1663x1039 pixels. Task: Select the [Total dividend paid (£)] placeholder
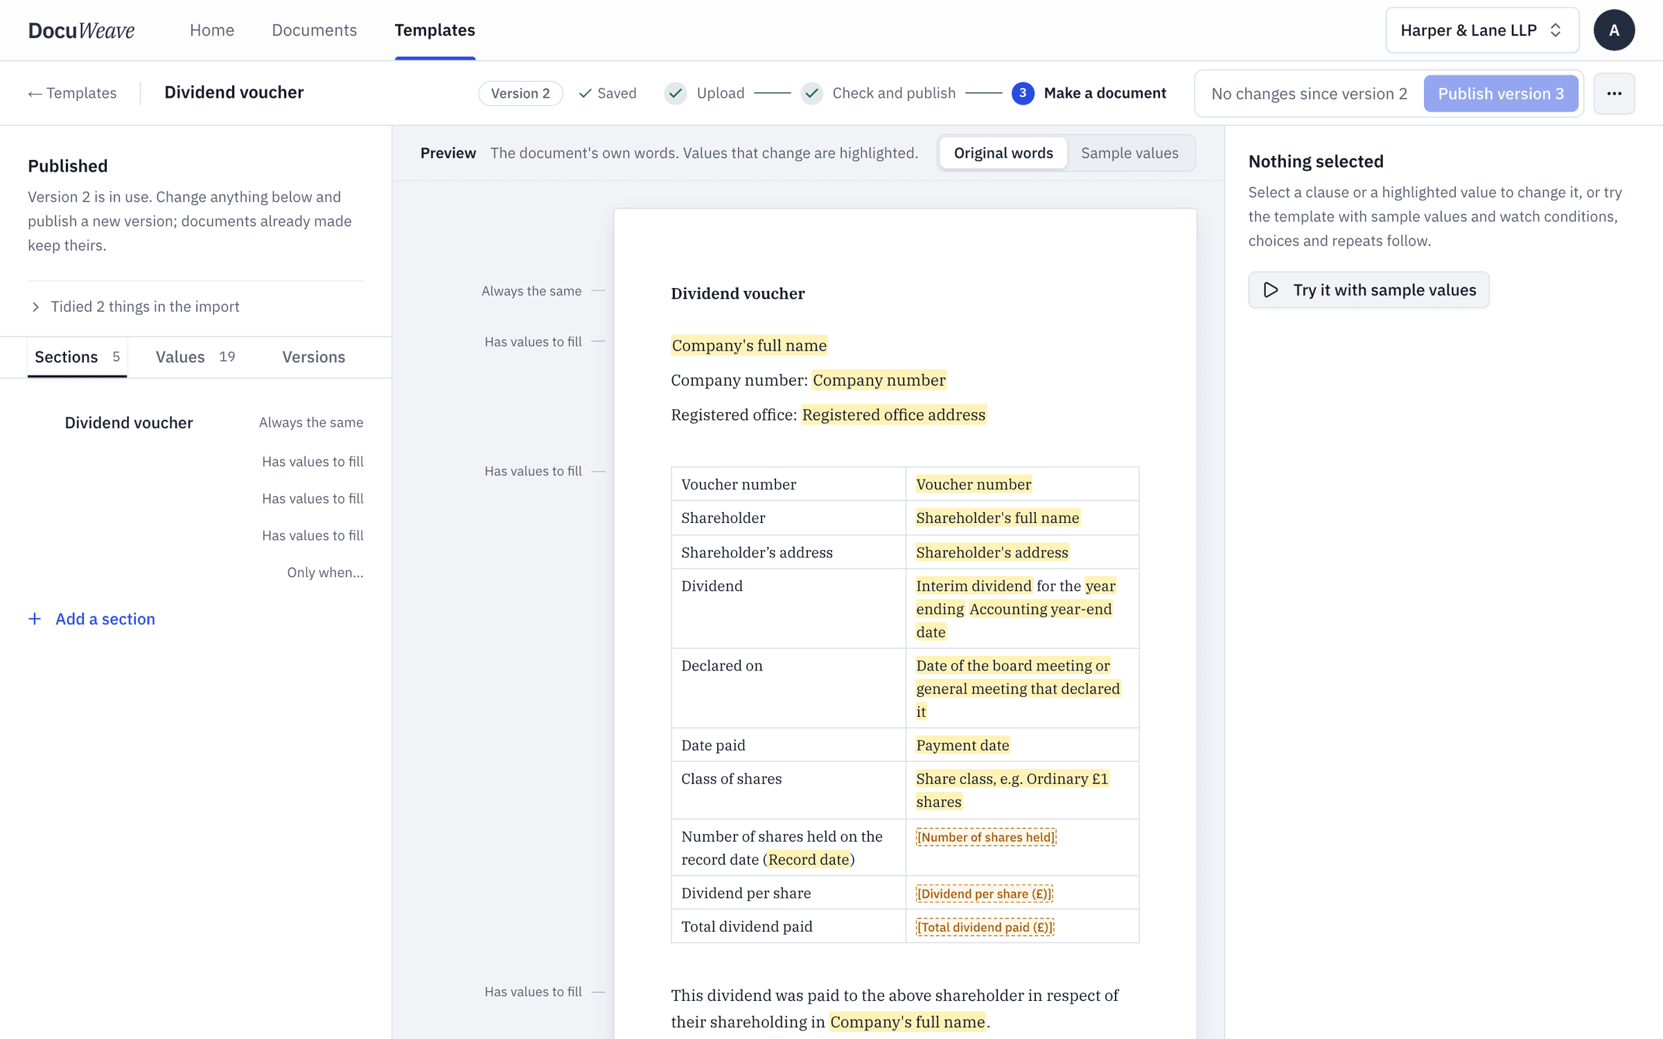[x=985, y=927]
